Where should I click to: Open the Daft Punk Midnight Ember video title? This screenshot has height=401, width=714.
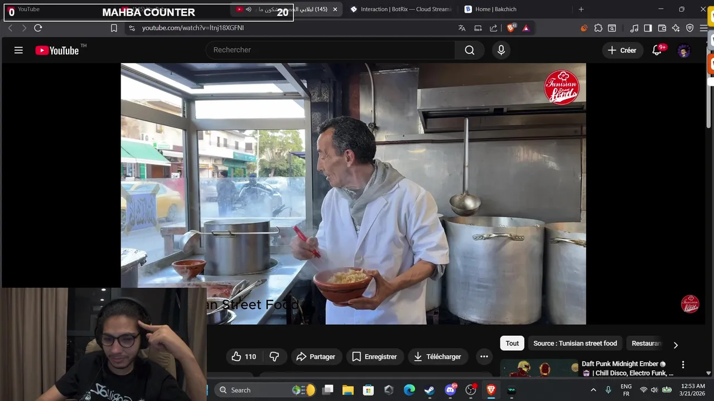tap(628, 368)
